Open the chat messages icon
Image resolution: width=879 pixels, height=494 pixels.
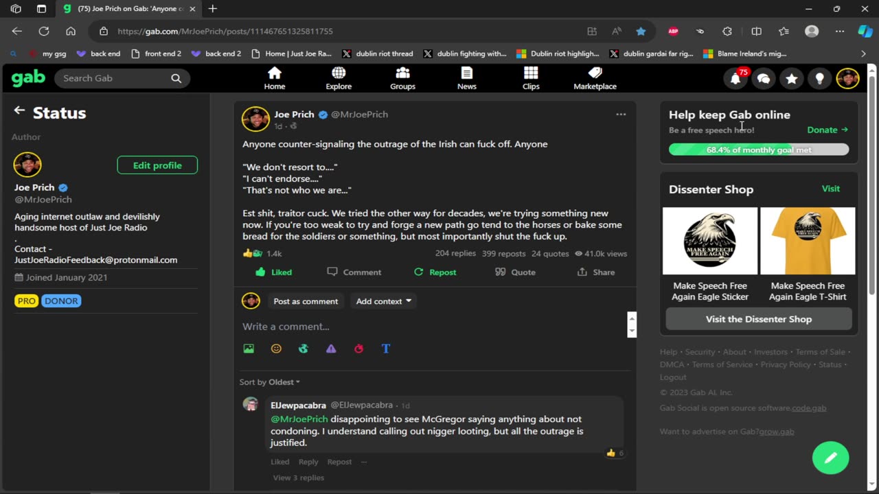click(764, 79)
